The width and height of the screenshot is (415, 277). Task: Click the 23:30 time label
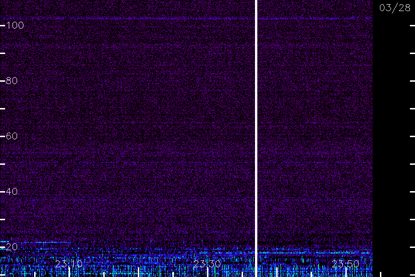(207, 264)
